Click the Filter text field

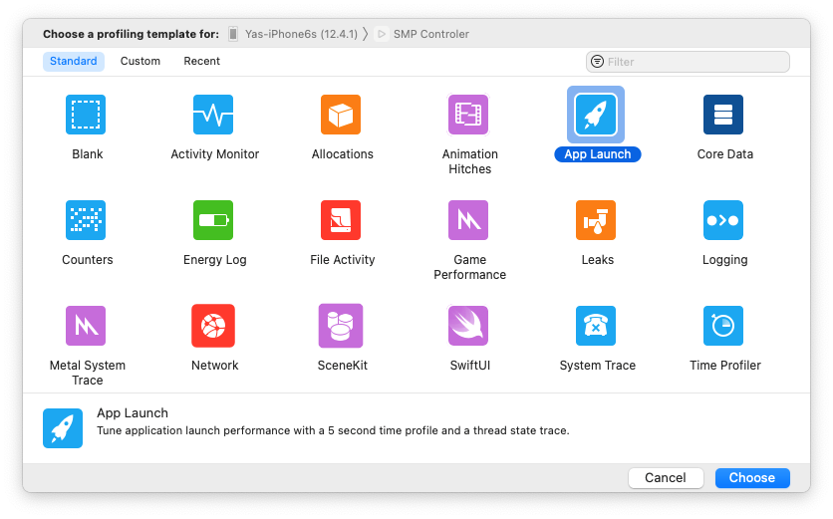[x=688, y=62]
